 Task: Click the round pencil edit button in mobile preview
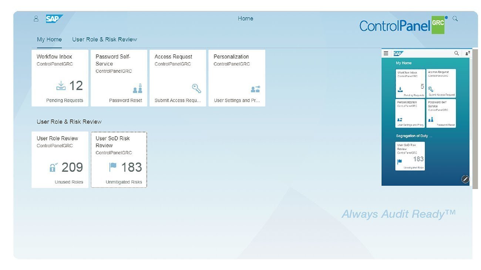click(465, 179)
